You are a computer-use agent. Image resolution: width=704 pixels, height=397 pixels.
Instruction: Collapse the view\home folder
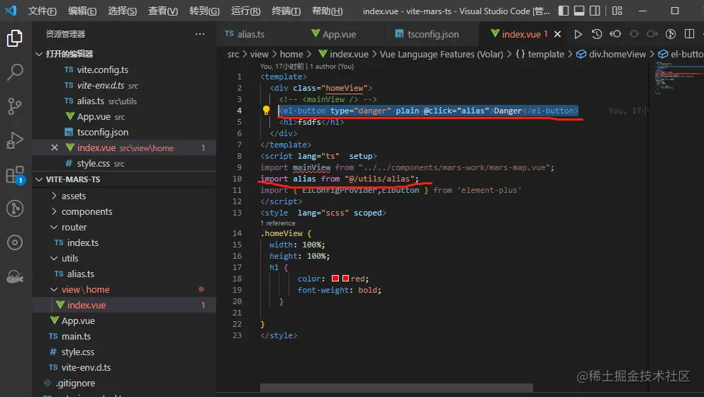pyautogui.click(x=54, y=290)
